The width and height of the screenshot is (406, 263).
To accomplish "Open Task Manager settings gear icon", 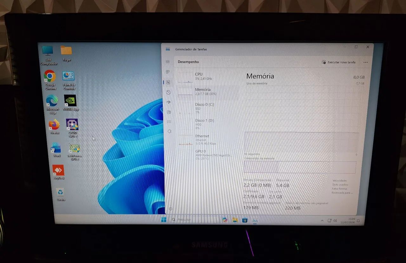I will pyautogui.click(x=170, y=209).
